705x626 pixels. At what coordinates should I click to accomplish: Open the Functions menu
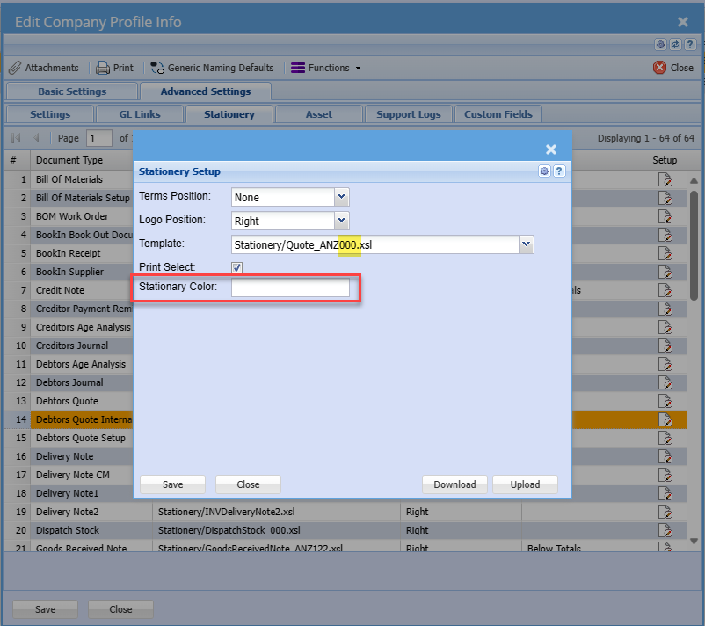325,68
